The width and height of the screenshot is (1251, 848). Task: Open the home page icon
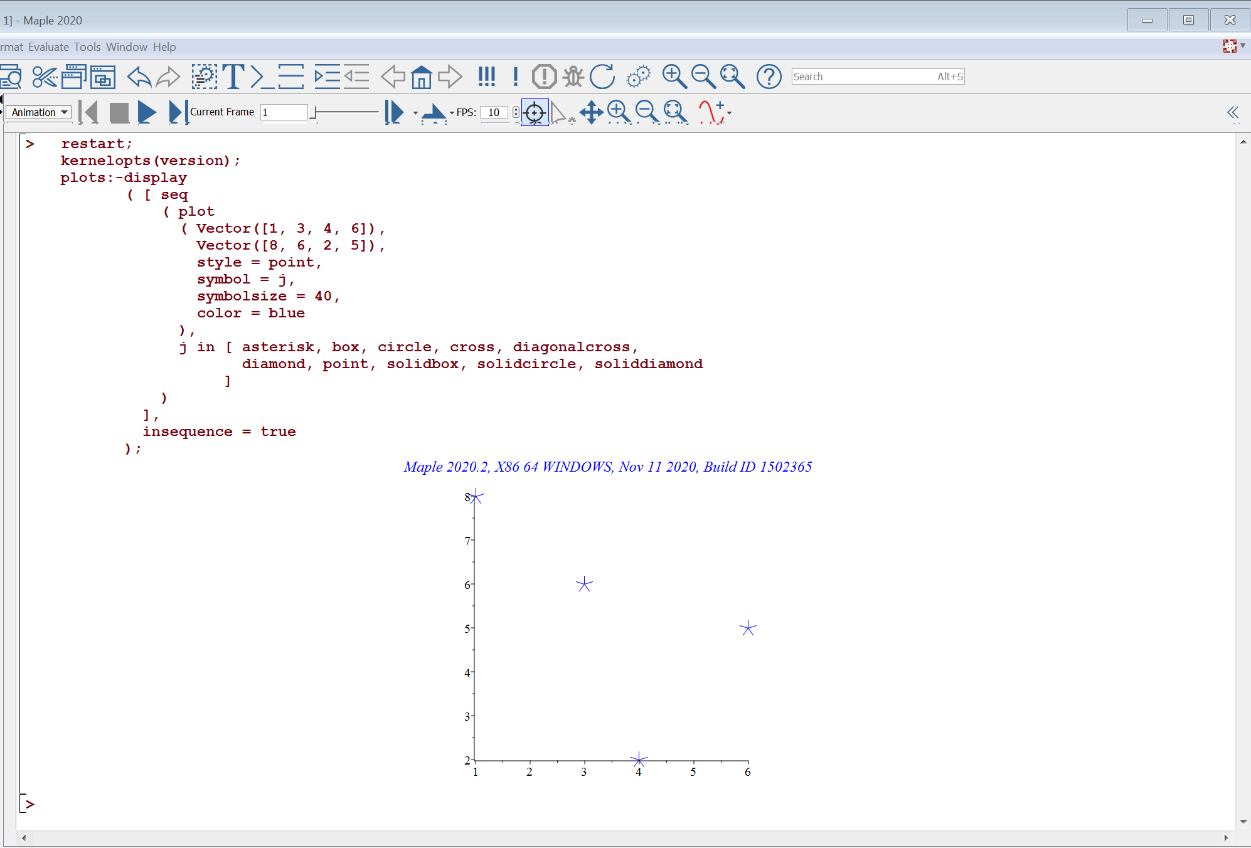pos(422,77)
